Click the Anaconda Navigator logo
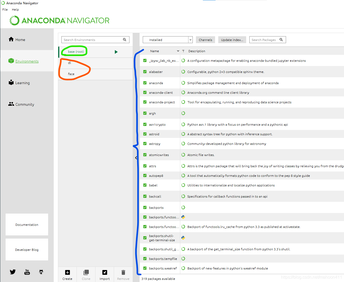 pyautogui.click(x=60, y=21)
